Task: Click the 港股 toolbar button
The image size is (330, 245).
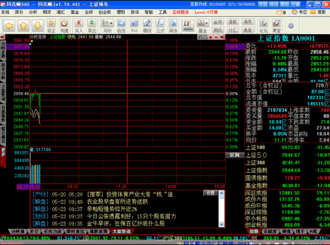Action: tap(233, 22)
